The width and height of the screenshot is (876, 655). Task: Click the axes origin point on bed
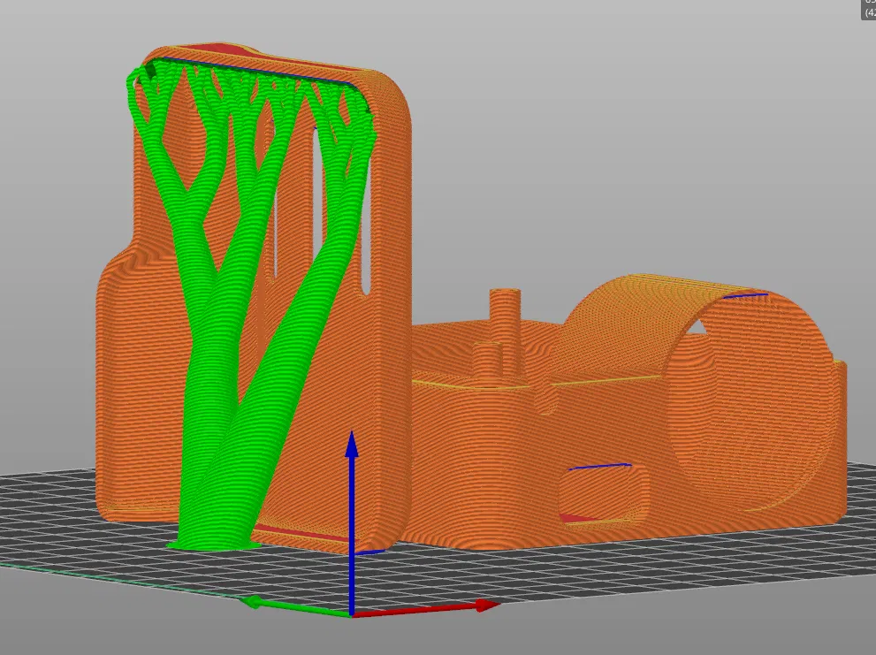(352, 614)
